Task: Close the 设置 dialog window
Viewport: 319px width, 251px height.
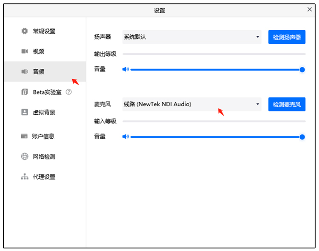Action: pyautogui.click(x=310, y=9)
